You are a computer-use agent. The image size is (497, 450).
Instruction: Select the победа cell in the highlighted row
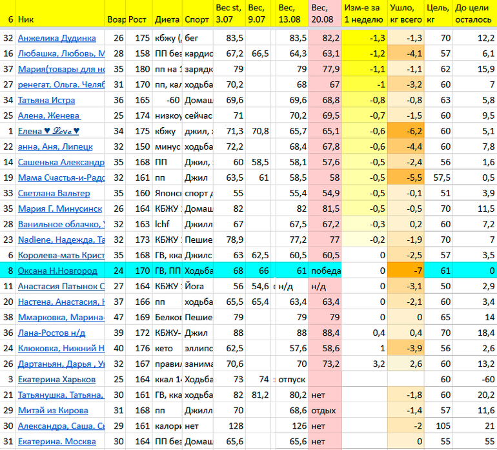click(325, 271)
